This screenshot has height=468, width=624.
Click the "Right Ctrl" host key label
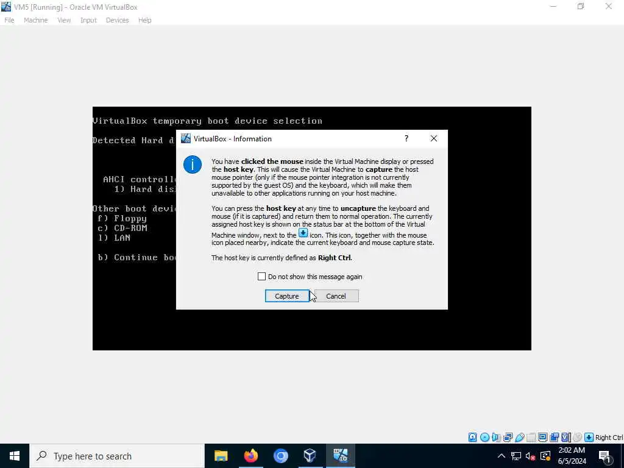(609, 438)
